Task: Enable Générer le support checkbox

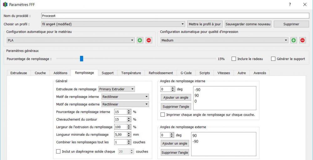Action: click(273, 59)
